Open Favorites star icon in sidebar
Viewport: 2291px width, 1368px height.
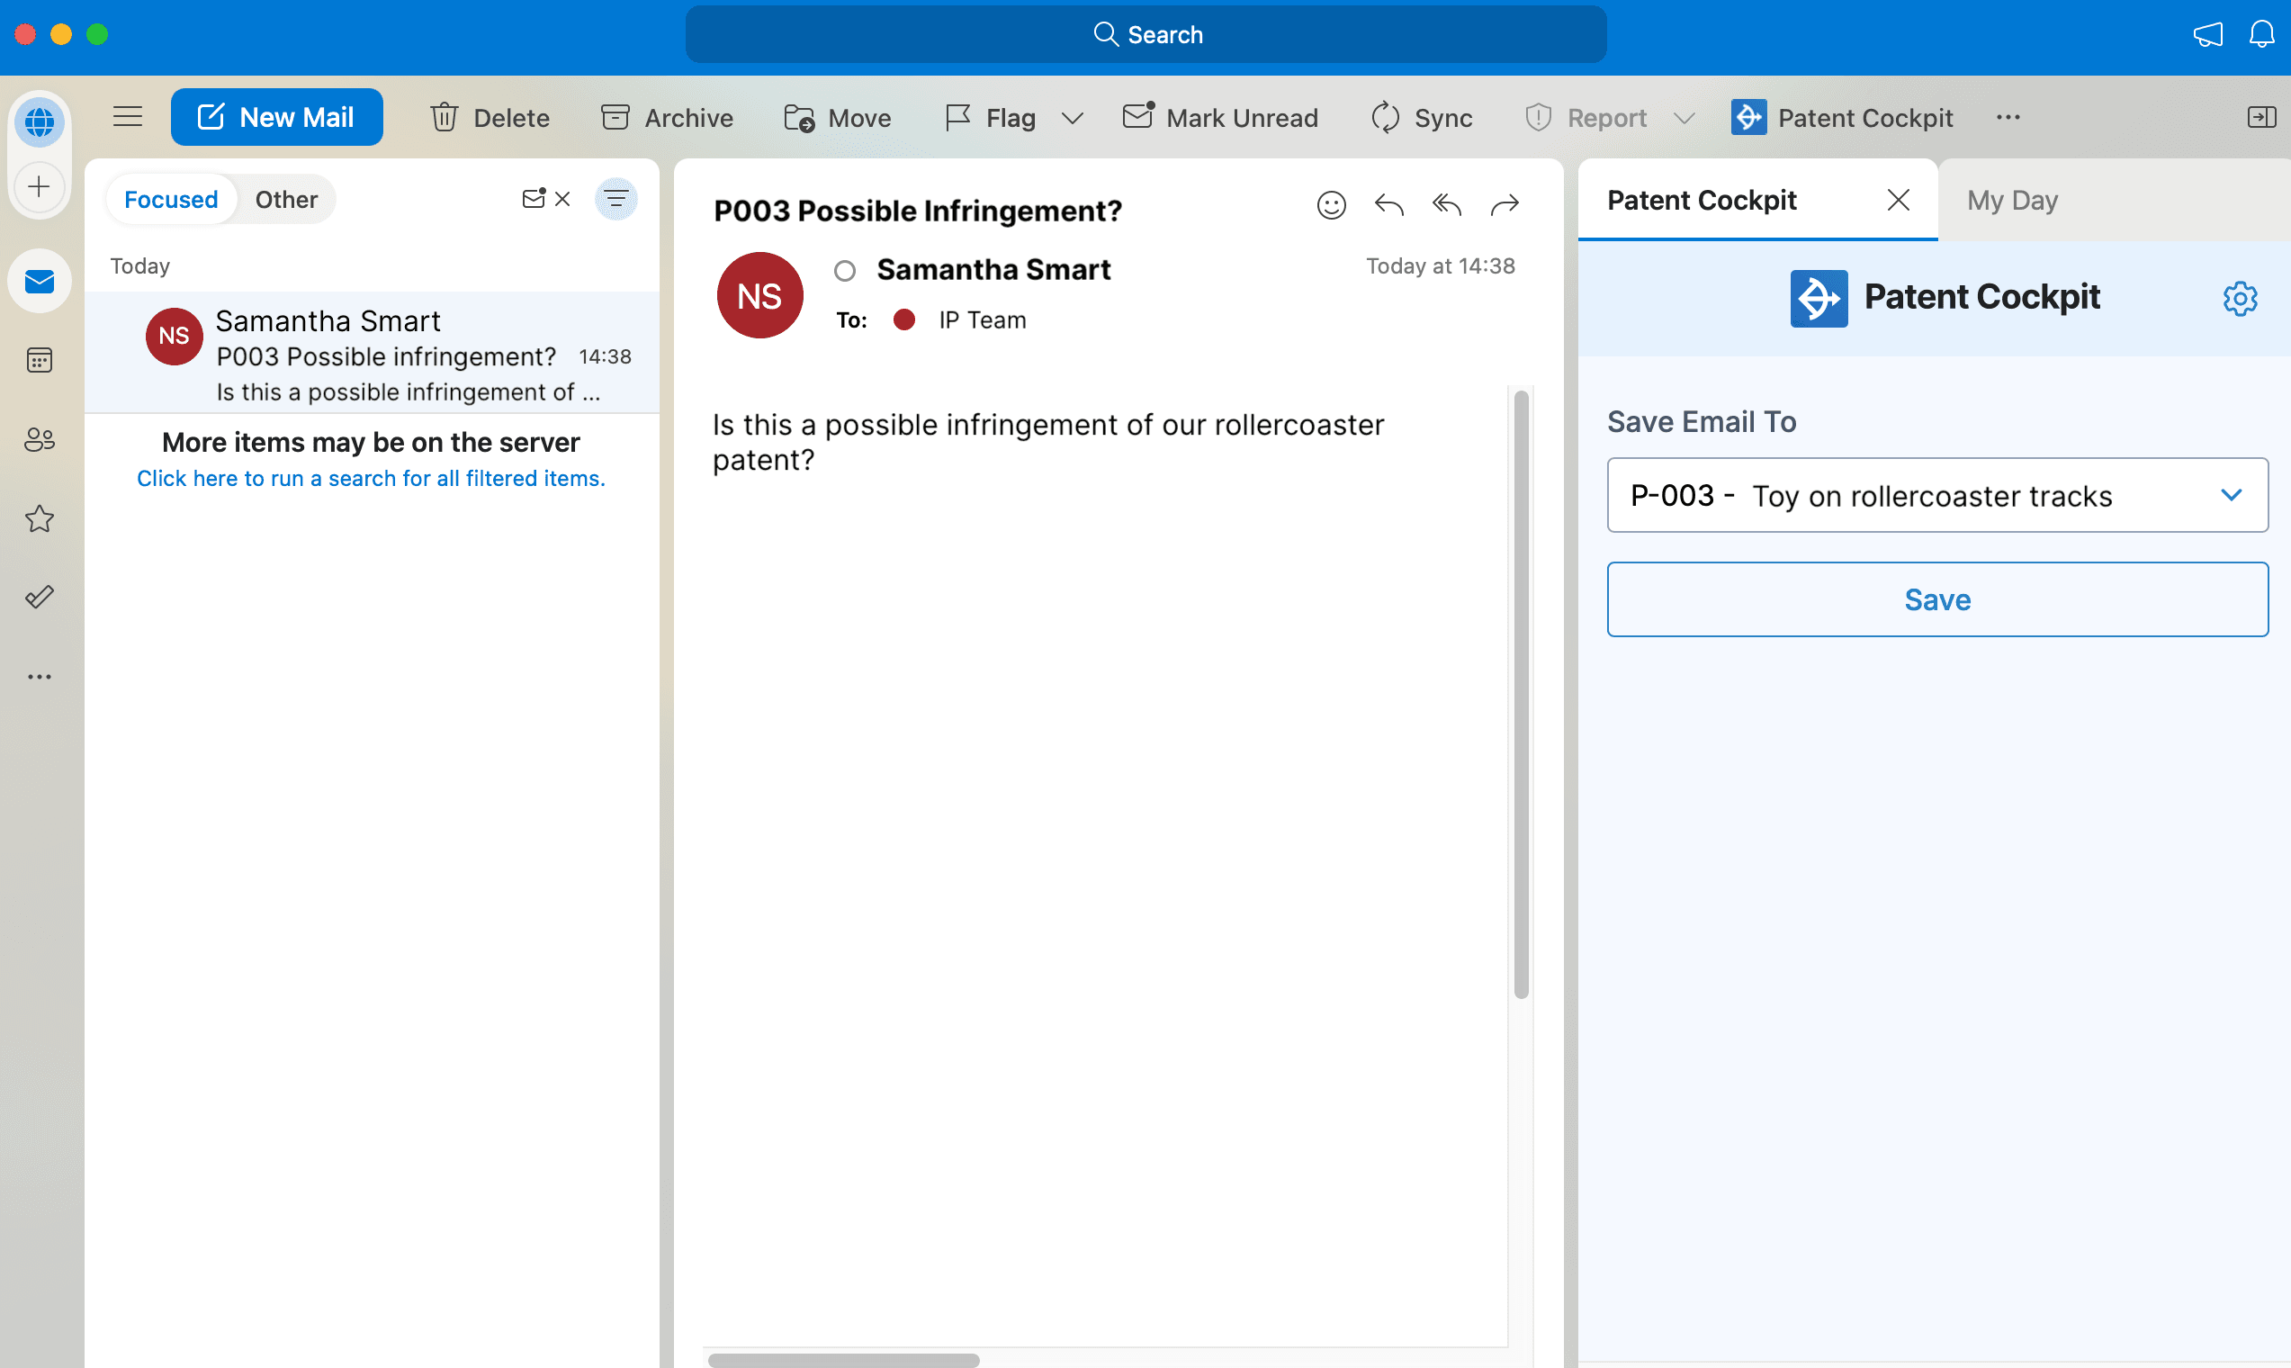pos(39,519)
